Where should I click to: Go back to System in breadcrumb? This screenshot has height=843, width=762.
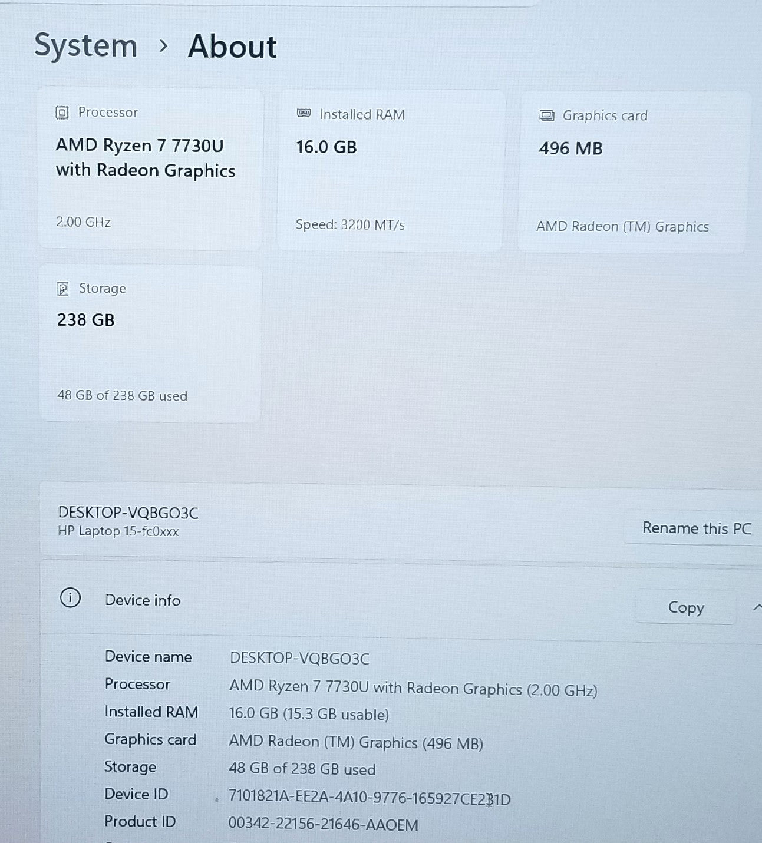(x=85, y=45)
